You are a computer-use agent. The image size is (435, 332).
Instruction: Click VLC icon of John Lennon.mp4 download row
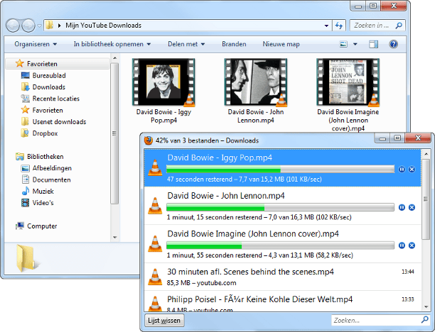pos(155,206)
